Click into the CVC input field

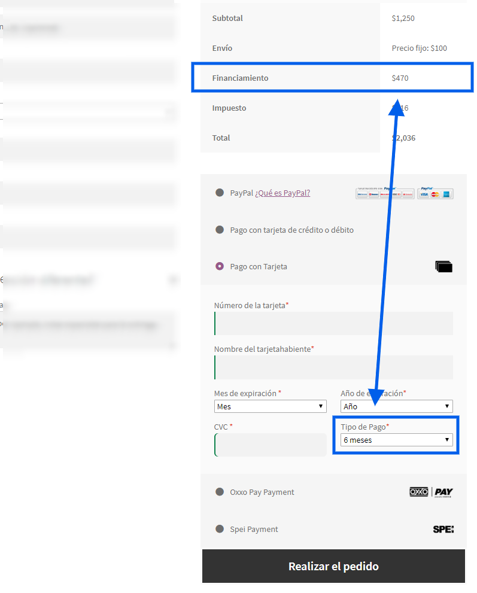pyautogui.click(x=271, y=445)
